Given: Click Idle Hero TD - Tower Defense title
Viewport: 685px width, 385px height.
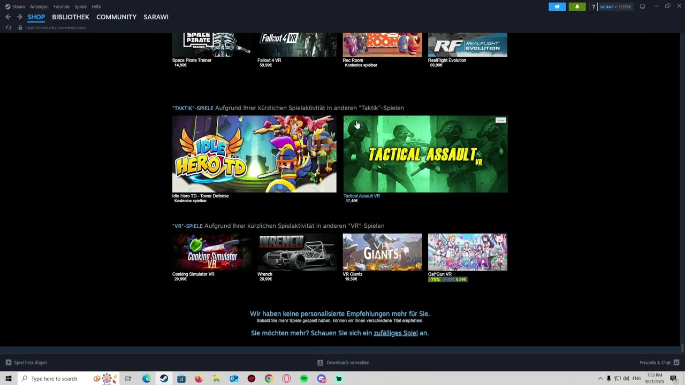Looking at the screenshot, I should point(200,196).
